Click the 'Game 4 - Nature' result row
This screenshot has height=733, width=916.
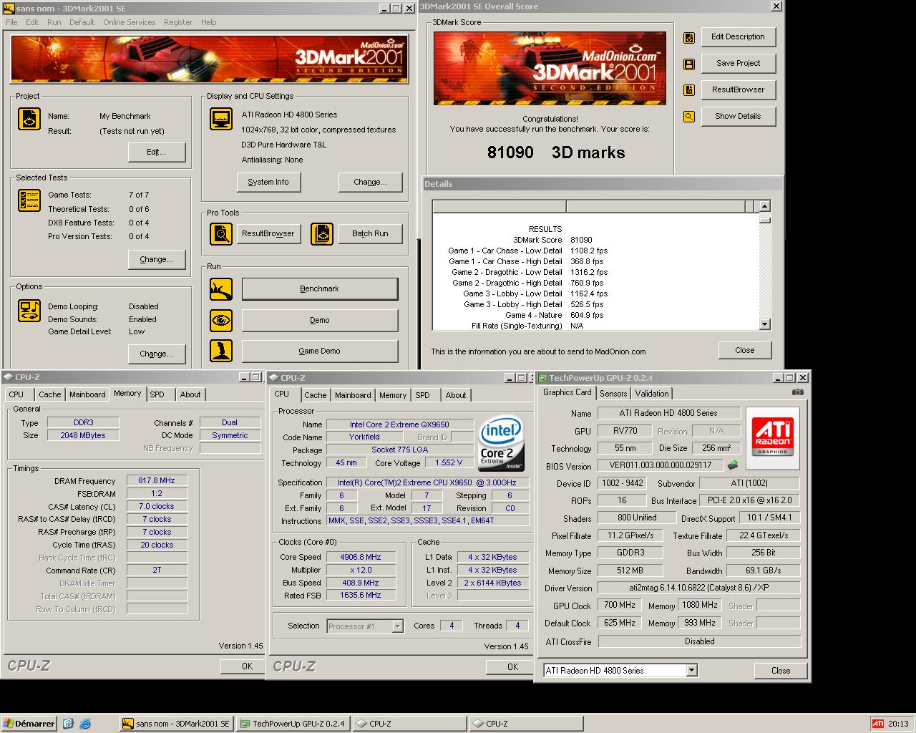click(x=555, y=315)
